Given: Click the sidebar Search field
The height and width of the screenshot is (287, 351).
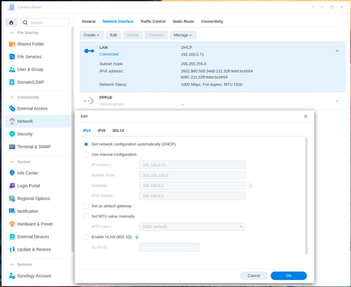Looking at the screenshot, I should click(x=44, y=22).
